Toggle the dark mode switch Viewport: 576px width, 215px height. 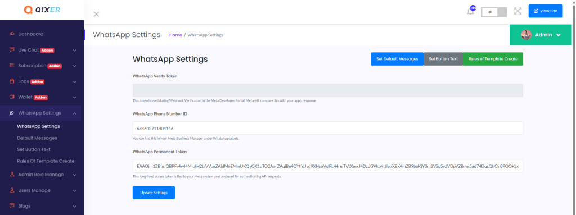click(494, 12)
